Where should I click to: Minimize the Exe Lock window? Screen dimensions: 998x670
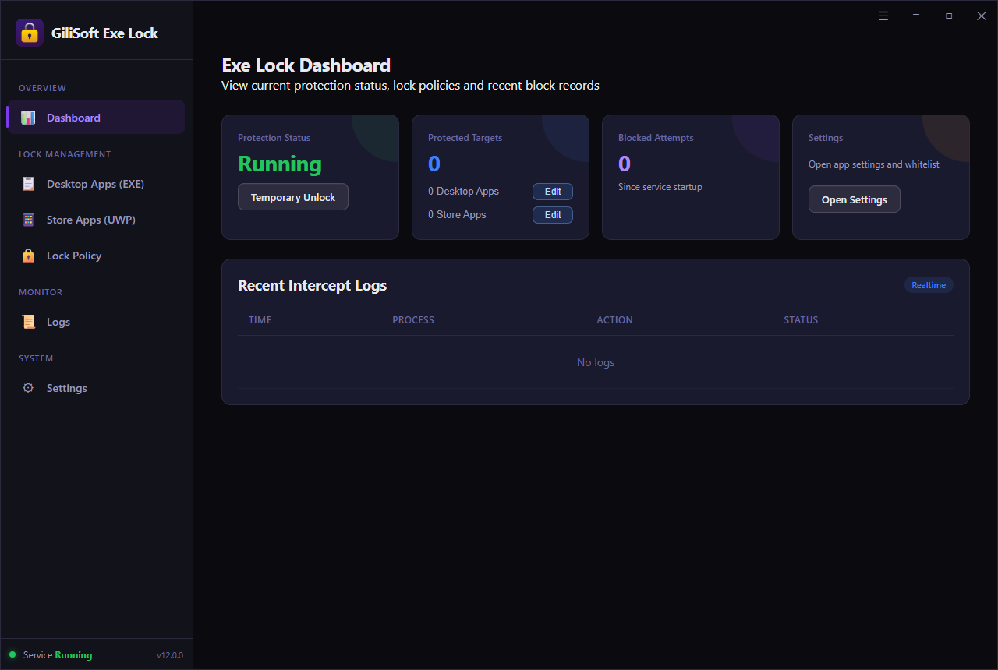coord(916,16)
